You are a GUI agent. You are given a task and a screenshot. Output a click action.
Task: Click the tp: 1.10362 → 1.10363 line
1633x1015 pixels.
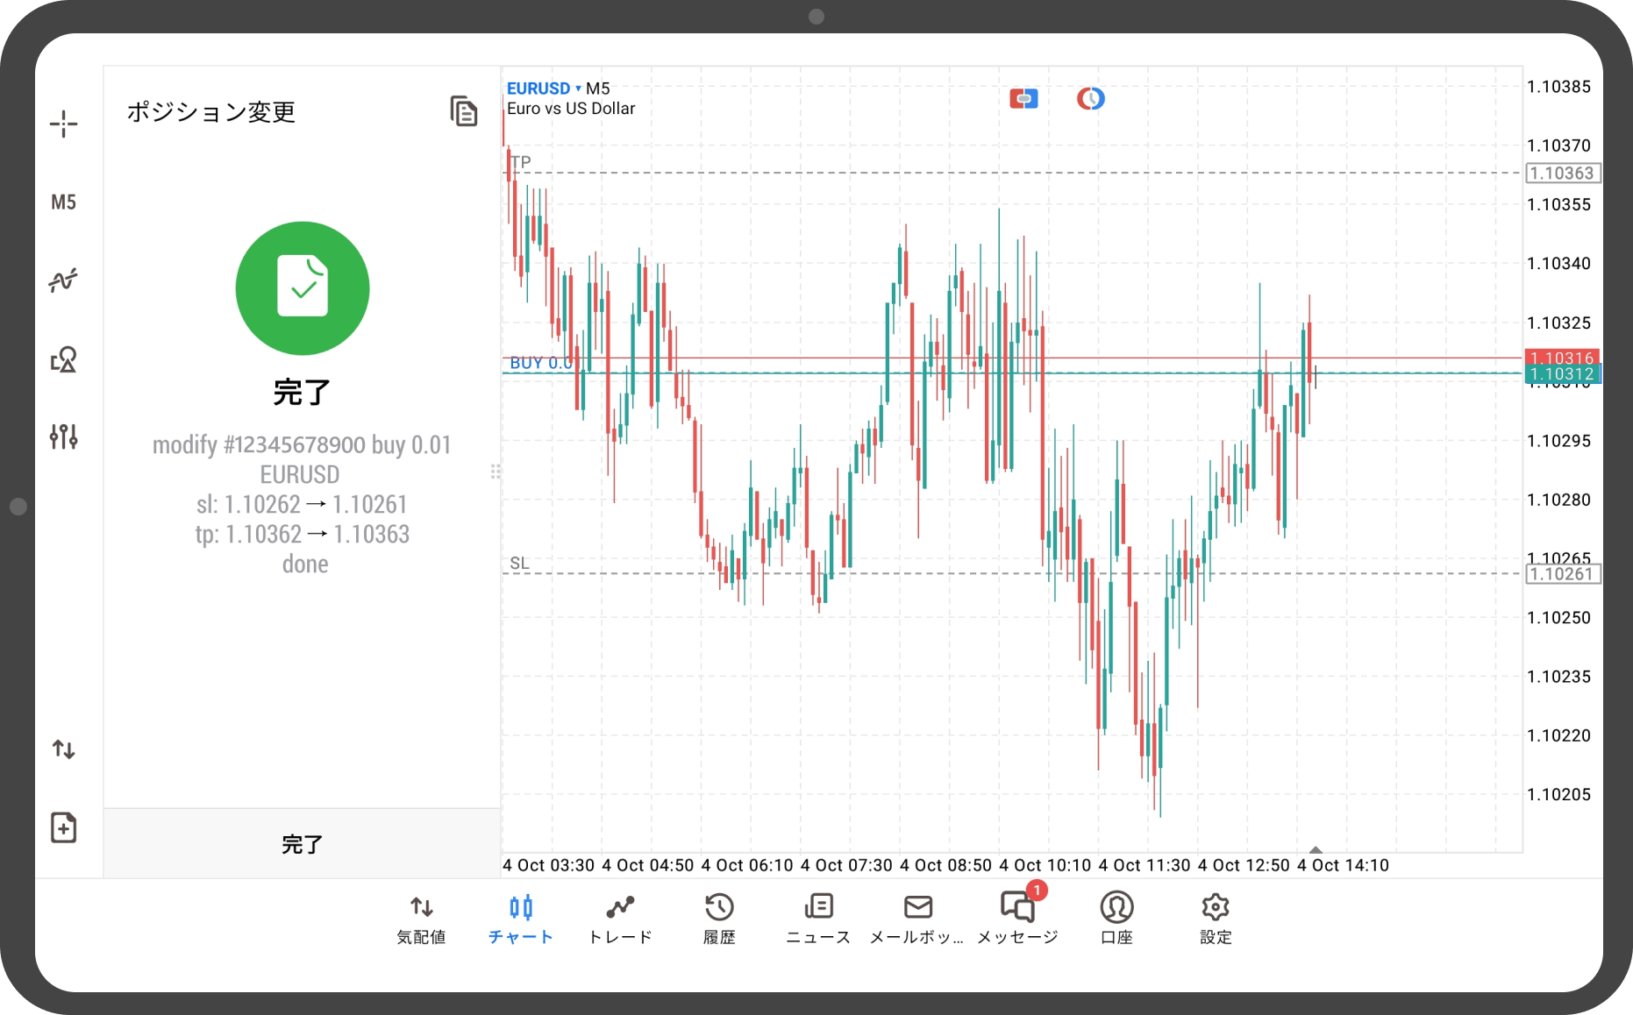(x=302, y=534)
